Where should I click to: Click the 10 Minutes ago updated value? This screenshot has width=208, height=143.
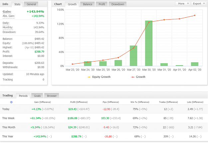pyautogui.click(x=35, y=74)
